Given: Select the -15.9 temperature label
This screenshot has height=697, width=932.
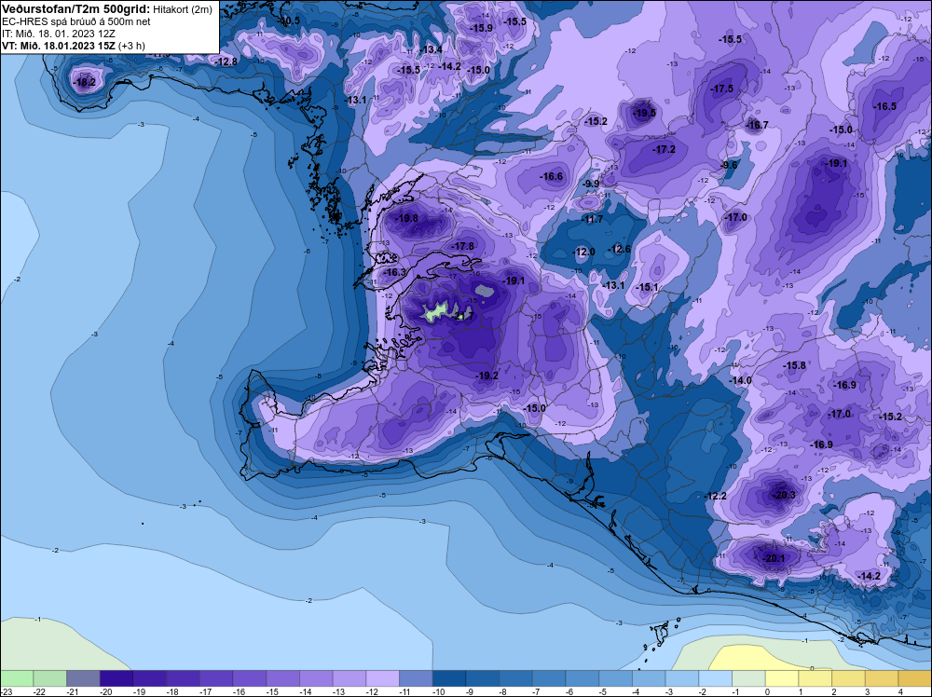Looking at the screenshot, I should (481, 28).
